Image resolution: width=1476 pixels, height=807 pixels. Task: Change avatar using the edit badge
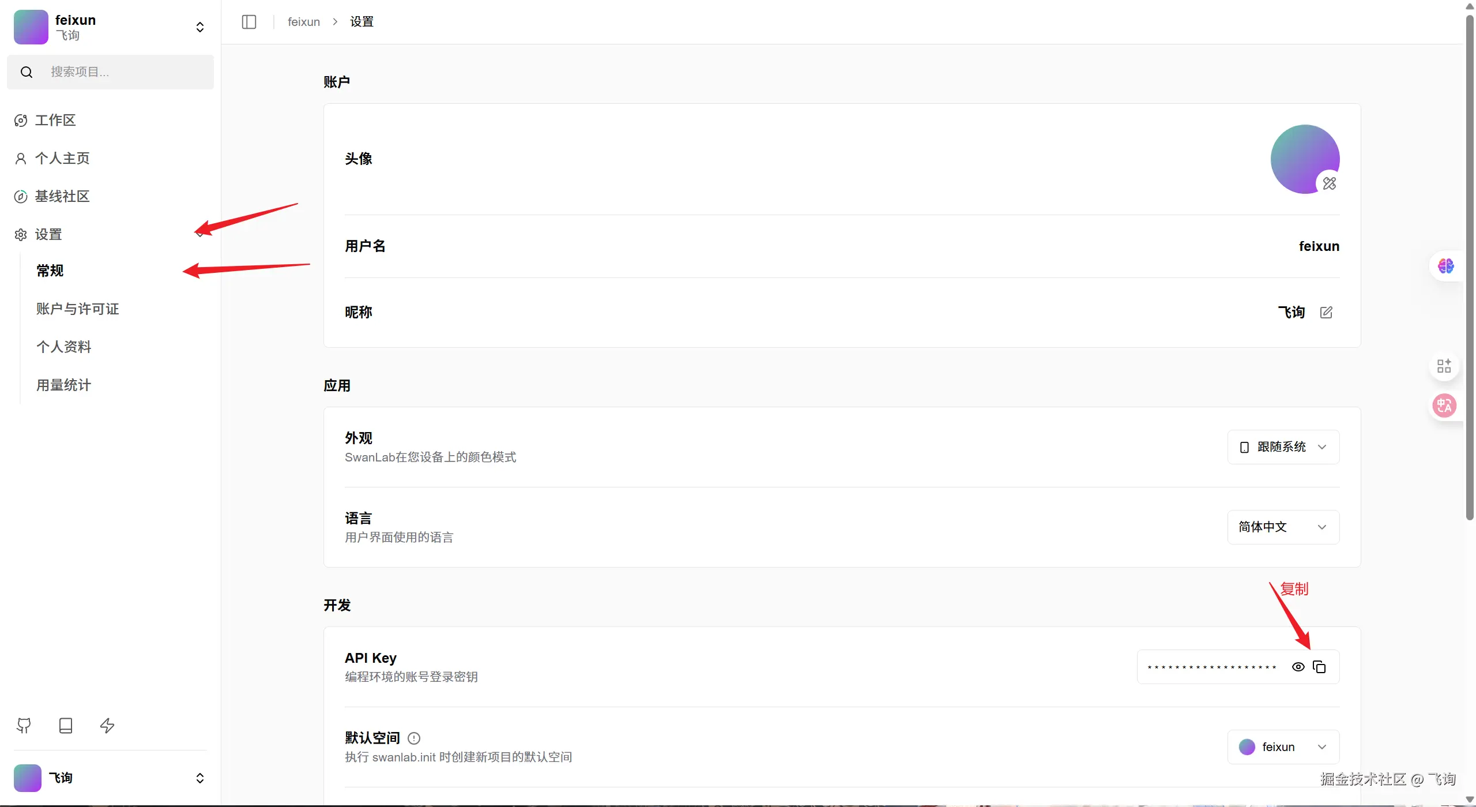[1329, 183]
